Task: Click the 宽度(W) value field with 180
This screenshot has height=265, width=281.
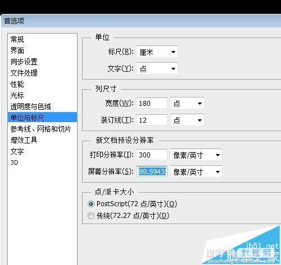Action: (152, 103)
